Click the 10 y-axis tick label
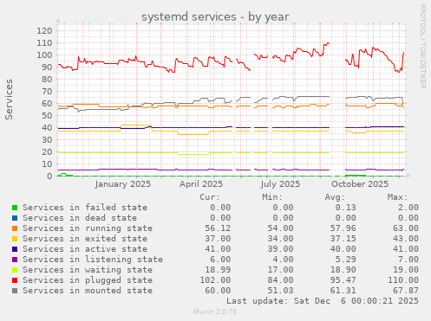This screenshot has height=321, width=431. pos(47,164)
